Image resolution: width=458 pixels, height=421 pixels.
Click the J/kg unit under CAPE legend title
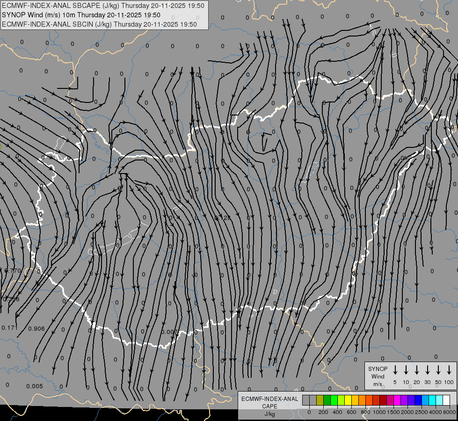tap(269, 414)
